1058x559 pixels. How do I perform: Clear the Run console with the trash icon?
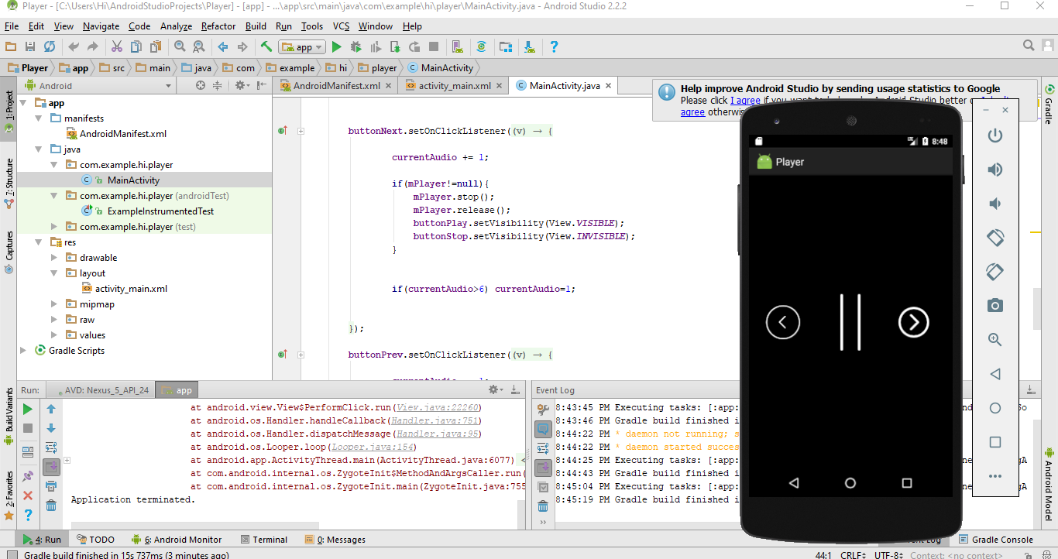click(51, 505)
